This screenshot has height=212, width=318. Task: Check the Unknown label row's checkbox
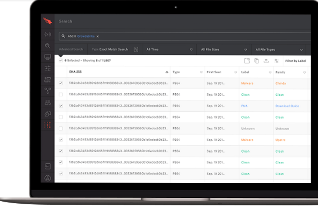pos(61,129)
